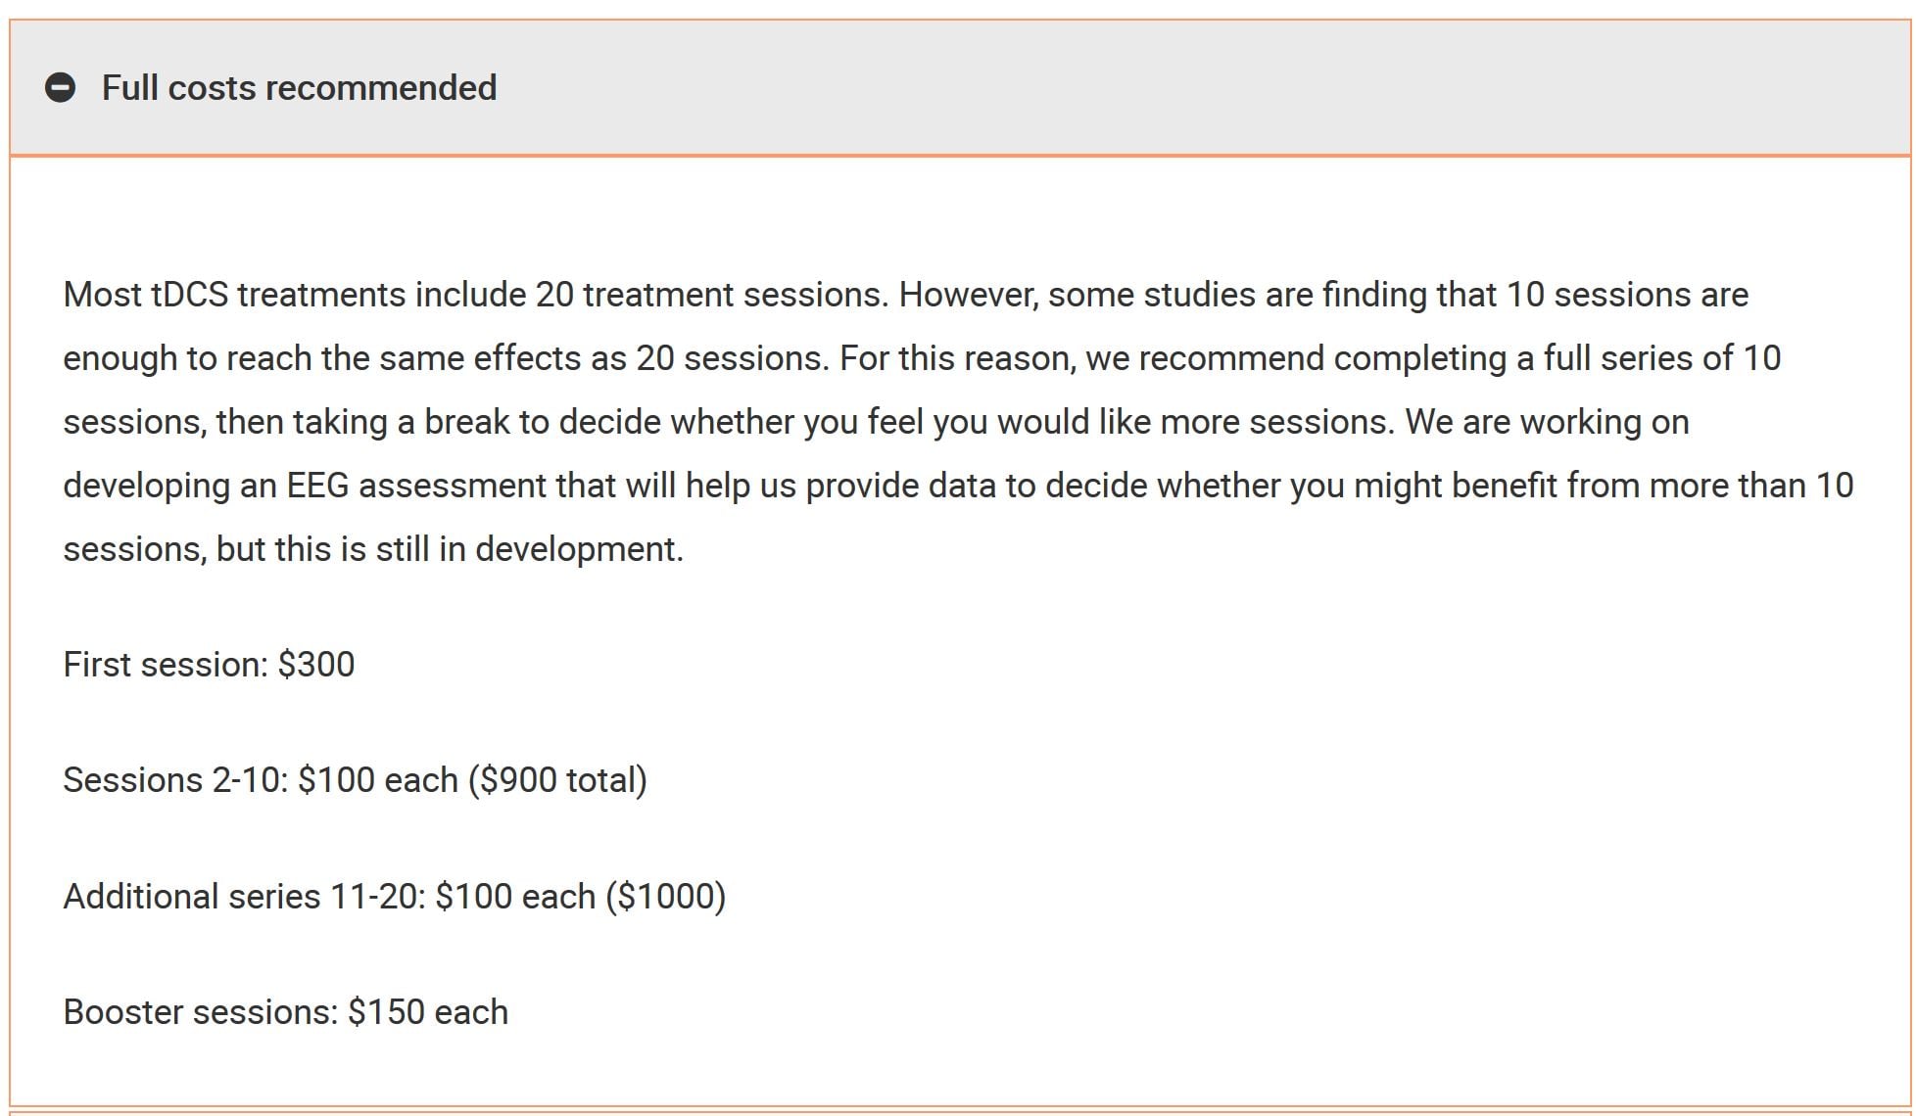The width and height of the screenshot is (1916, 1116).
Task: Click the "Sessions 2-10" label text
Action: [x=172, y=780]
